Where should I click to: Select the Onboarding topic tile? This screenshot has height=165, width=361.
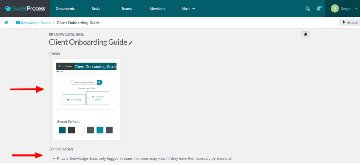tap(74, 100)
